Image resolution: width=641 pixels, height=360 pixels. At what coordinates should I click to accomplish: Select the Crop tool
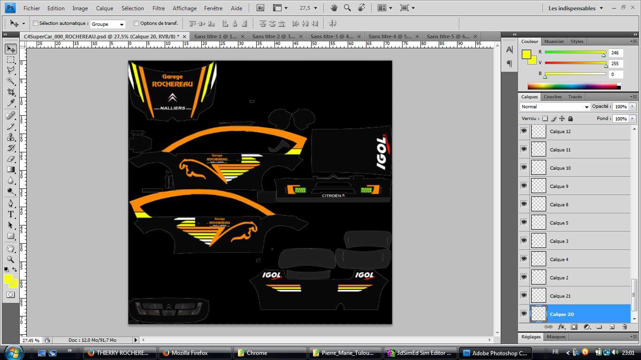[11, 92]
